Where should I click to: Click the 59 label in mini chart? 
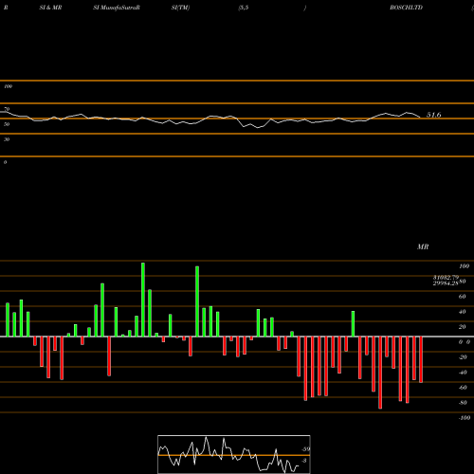(306, 449)
